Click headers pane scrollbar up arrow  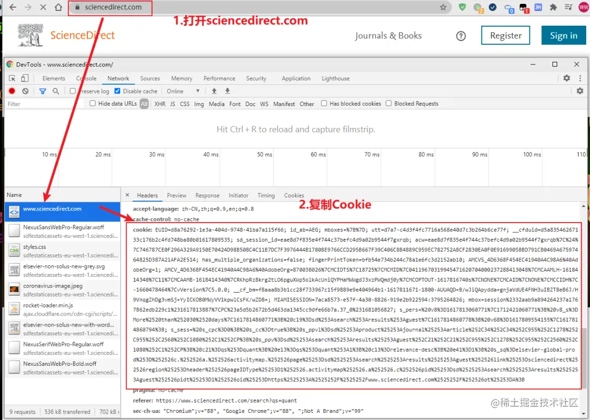[x=583, y=206]
